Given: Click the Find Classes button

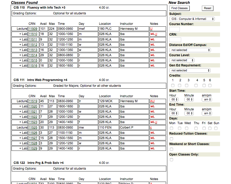Looking at the screenshot, I should (179, 8).
